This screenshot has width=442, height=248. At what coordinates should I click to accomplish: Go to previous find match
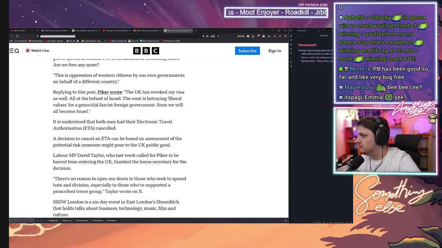coord(37,220)
